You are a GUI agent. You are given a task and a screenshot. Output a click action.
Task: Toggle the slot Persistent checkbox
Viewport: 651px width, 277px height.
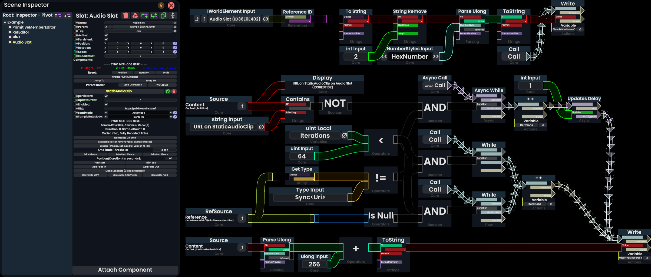click(x=106, y=39)
